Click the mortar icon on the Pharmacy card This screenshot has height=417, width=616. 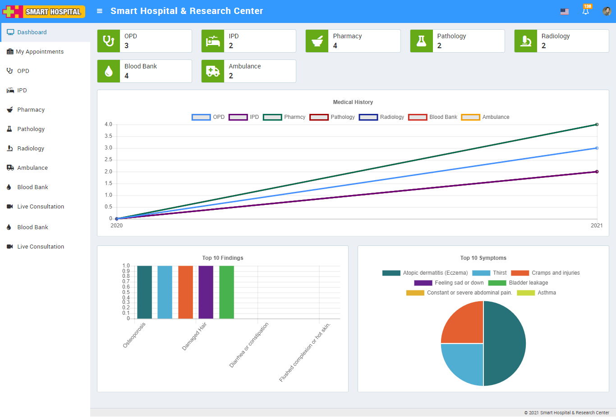tap(317, 41)
